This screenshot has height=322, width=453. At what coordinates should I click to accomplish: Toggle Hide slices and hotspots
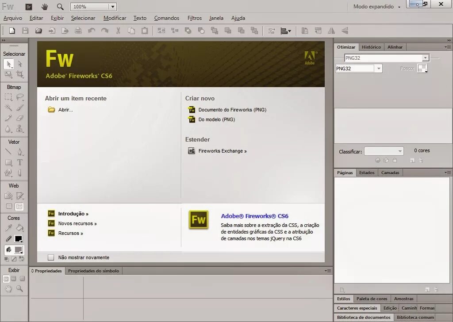pyautogui.click(x=9, y=206)
